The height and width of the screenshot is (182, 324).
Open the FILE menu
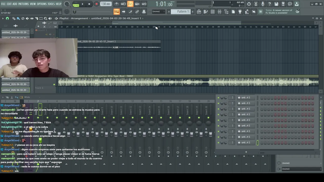tap(3, 4)
